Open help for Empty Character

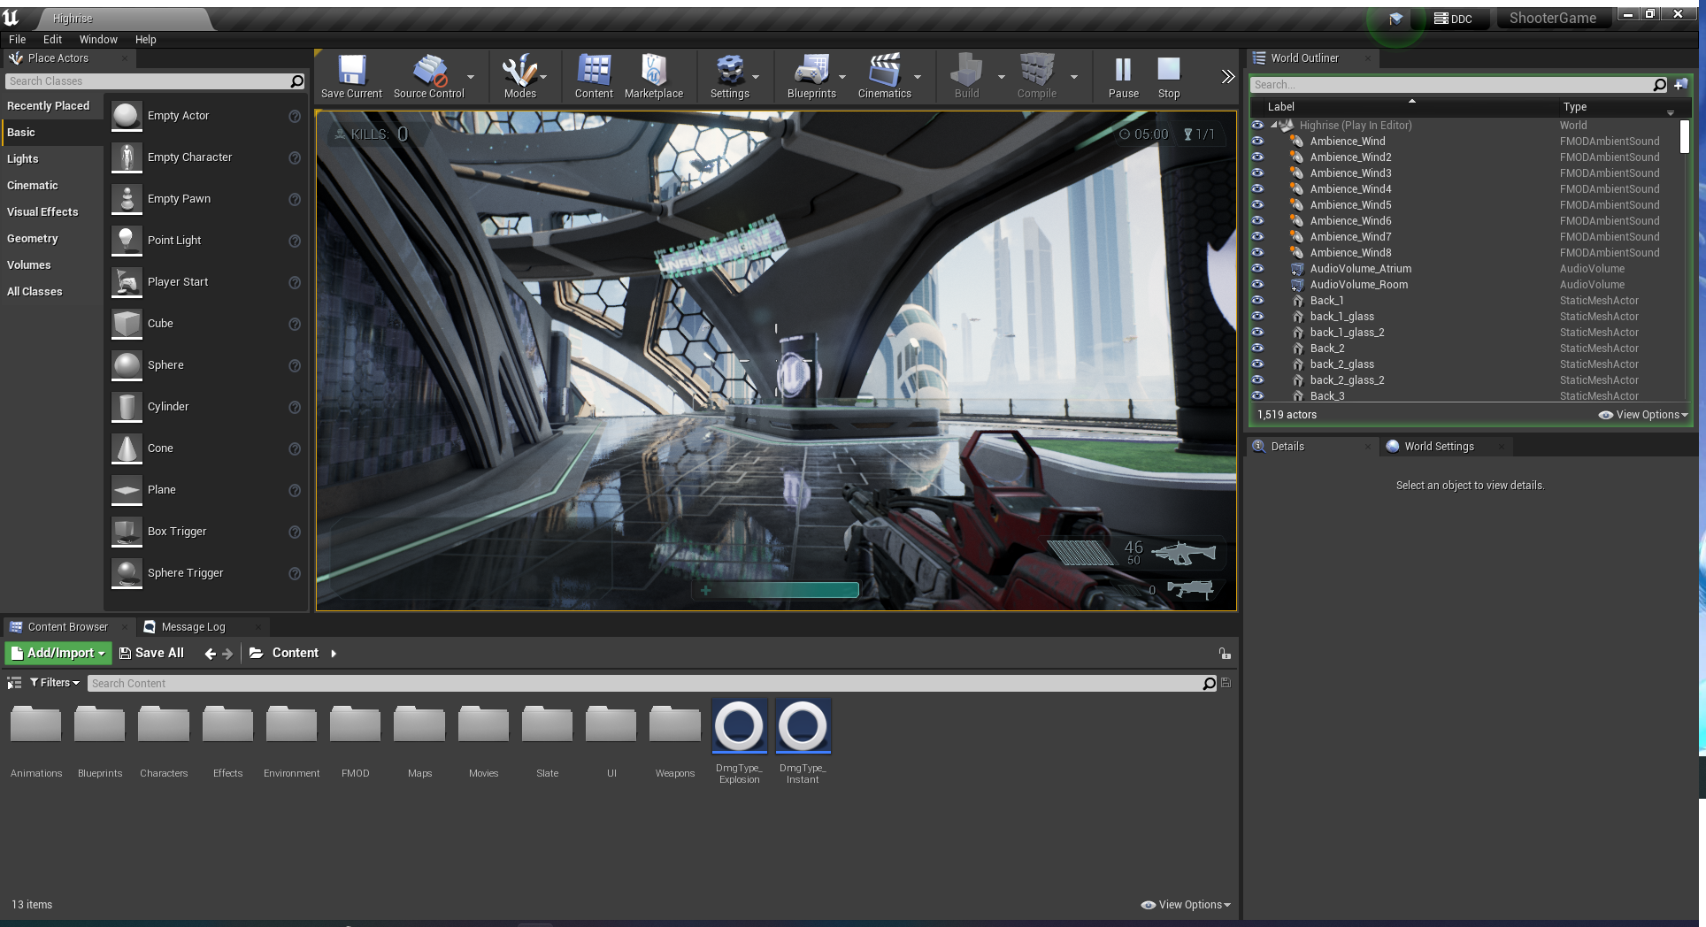coord(295,158)
